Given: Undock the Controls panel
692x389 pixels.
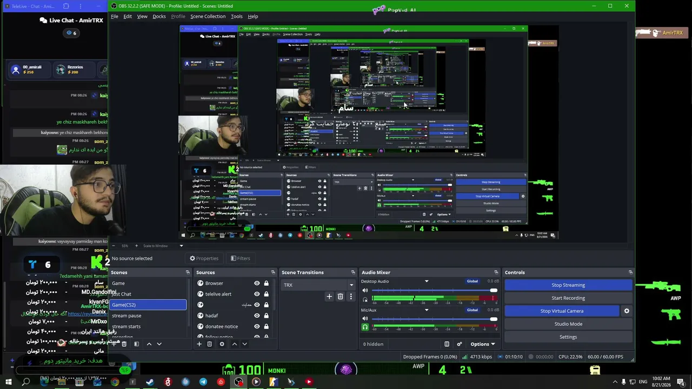Looking at the screenshot, I should 630,272.
